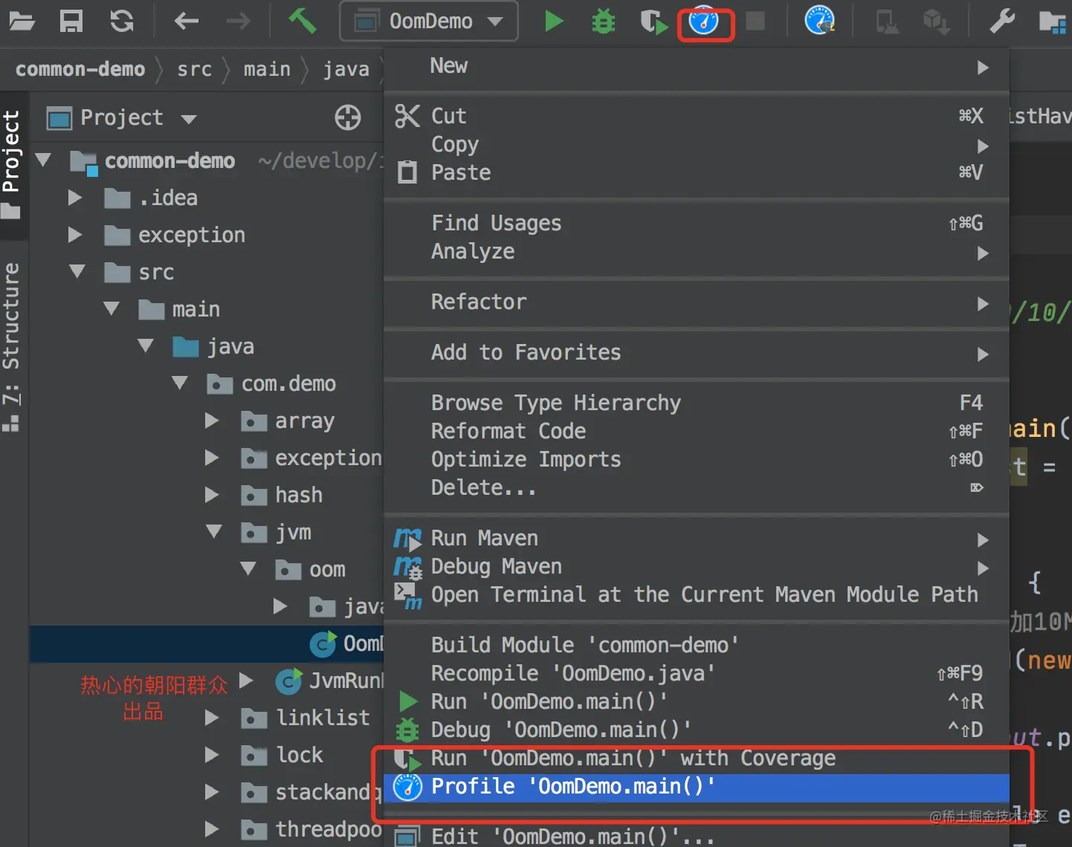This screenshot has height=847, width=1072.
Task: Select the OomDemo class file in the tree
Action: (207, 643)
